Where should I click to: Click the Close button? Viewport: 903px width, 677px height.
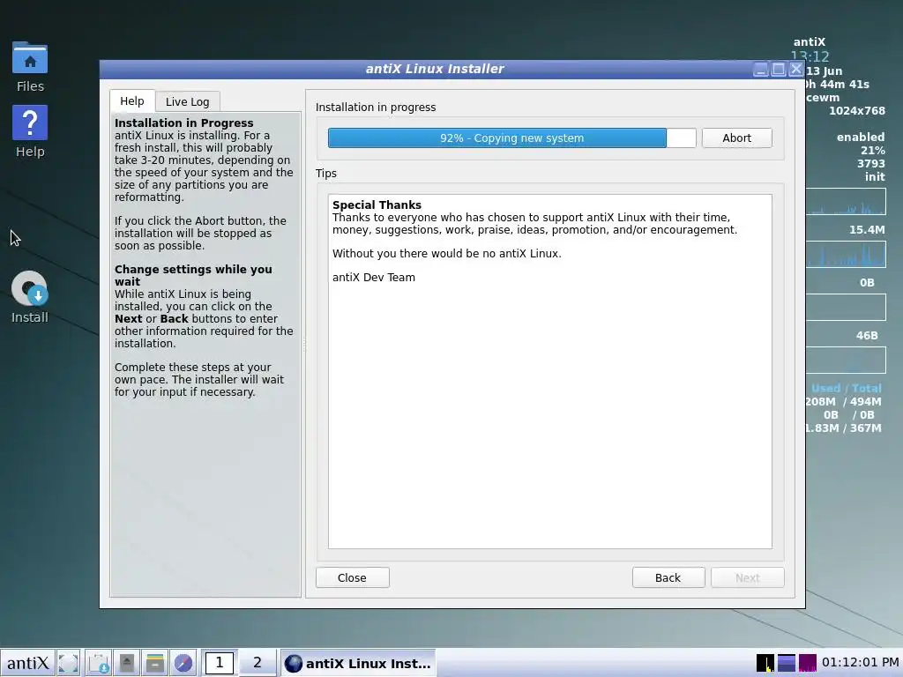352,577
